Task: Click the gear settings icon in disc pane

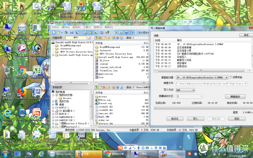Action: 118,38
